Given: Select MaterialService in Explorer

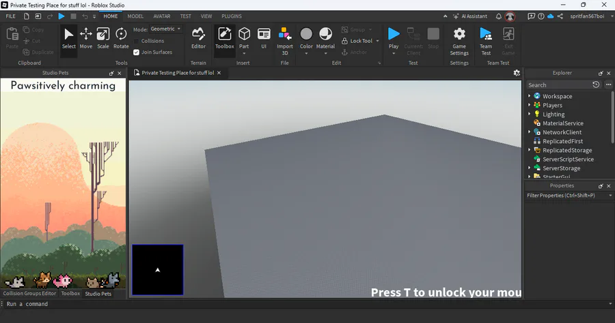Looking at the screenshot, I should point(563,123).
